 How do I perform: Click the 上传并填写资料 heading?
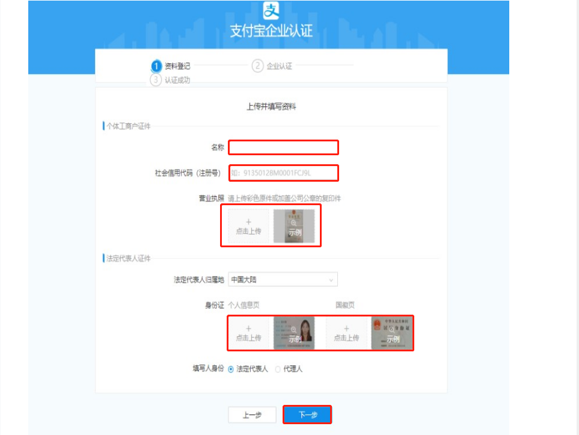(271, 107)
